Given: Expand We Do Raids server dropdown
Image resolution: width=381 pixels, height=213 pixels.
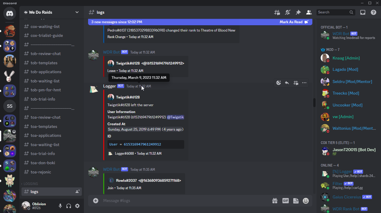Looking at the screenshot, I should point(77,12).
